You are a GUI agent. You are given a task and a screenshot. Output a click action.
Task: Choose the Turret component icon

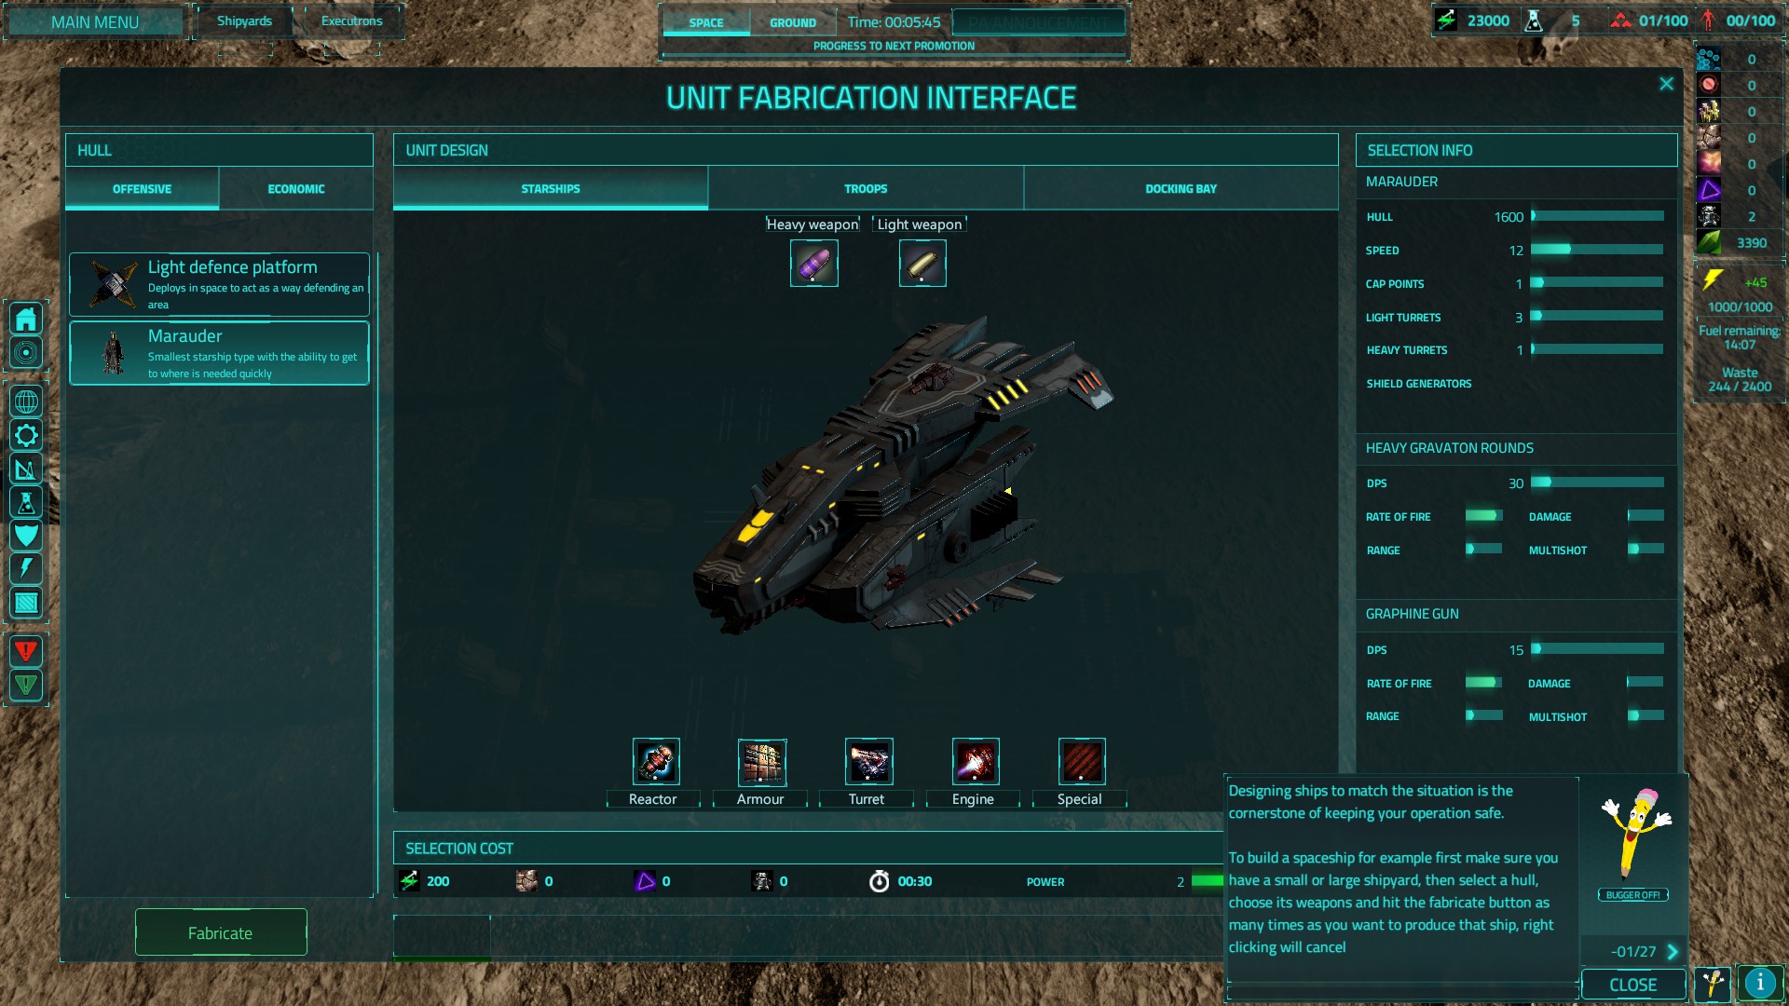coord(869,761)
